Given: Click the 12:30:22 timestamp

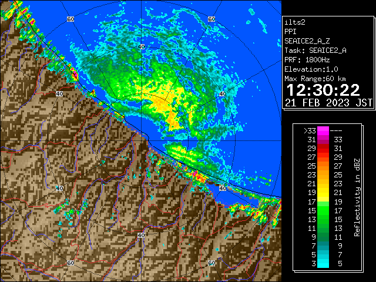Looking at the screenshot, I should coord(323,90).
